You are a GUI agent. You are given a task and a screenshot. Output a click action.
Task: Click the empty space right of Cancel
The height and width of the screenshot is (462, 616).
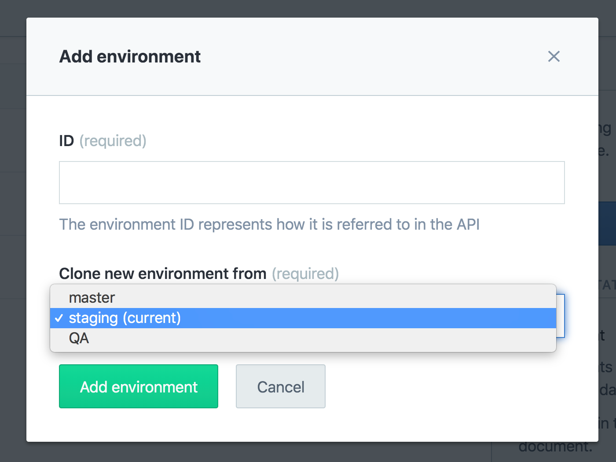point(440,387)
